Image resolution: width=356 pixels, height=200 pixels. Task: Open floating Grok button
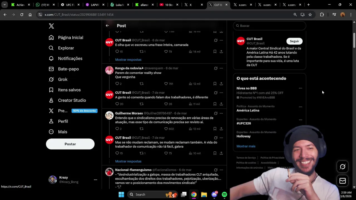coord(343,167)
